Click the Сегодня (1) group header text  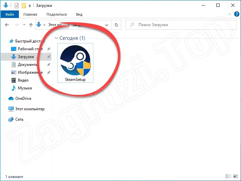(72, 38)
